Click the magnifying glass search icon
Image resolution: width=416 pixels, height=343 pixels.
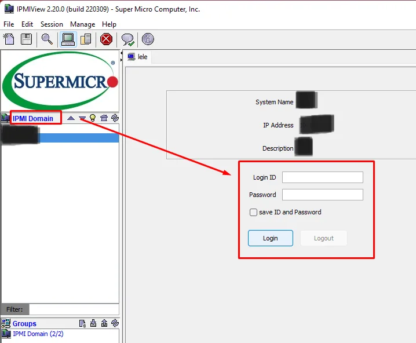tap(47, 39)
